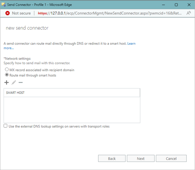195x170 pixels.
Task: Open the Learn more link
Action: pyautogui.click(x=131, y=44)
